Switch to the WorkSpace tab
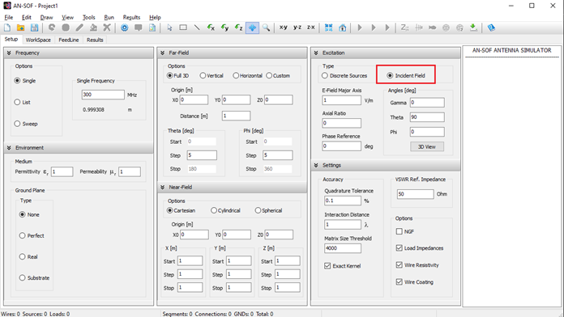 (38, 40)
